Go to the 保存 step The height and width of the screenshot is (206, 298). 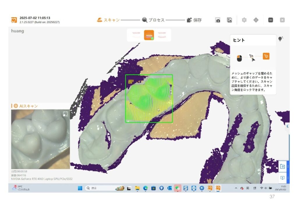(x=194, y=20)
